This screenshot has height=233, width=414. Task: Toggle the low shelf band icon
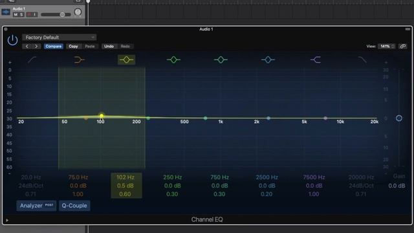point(79,60)
